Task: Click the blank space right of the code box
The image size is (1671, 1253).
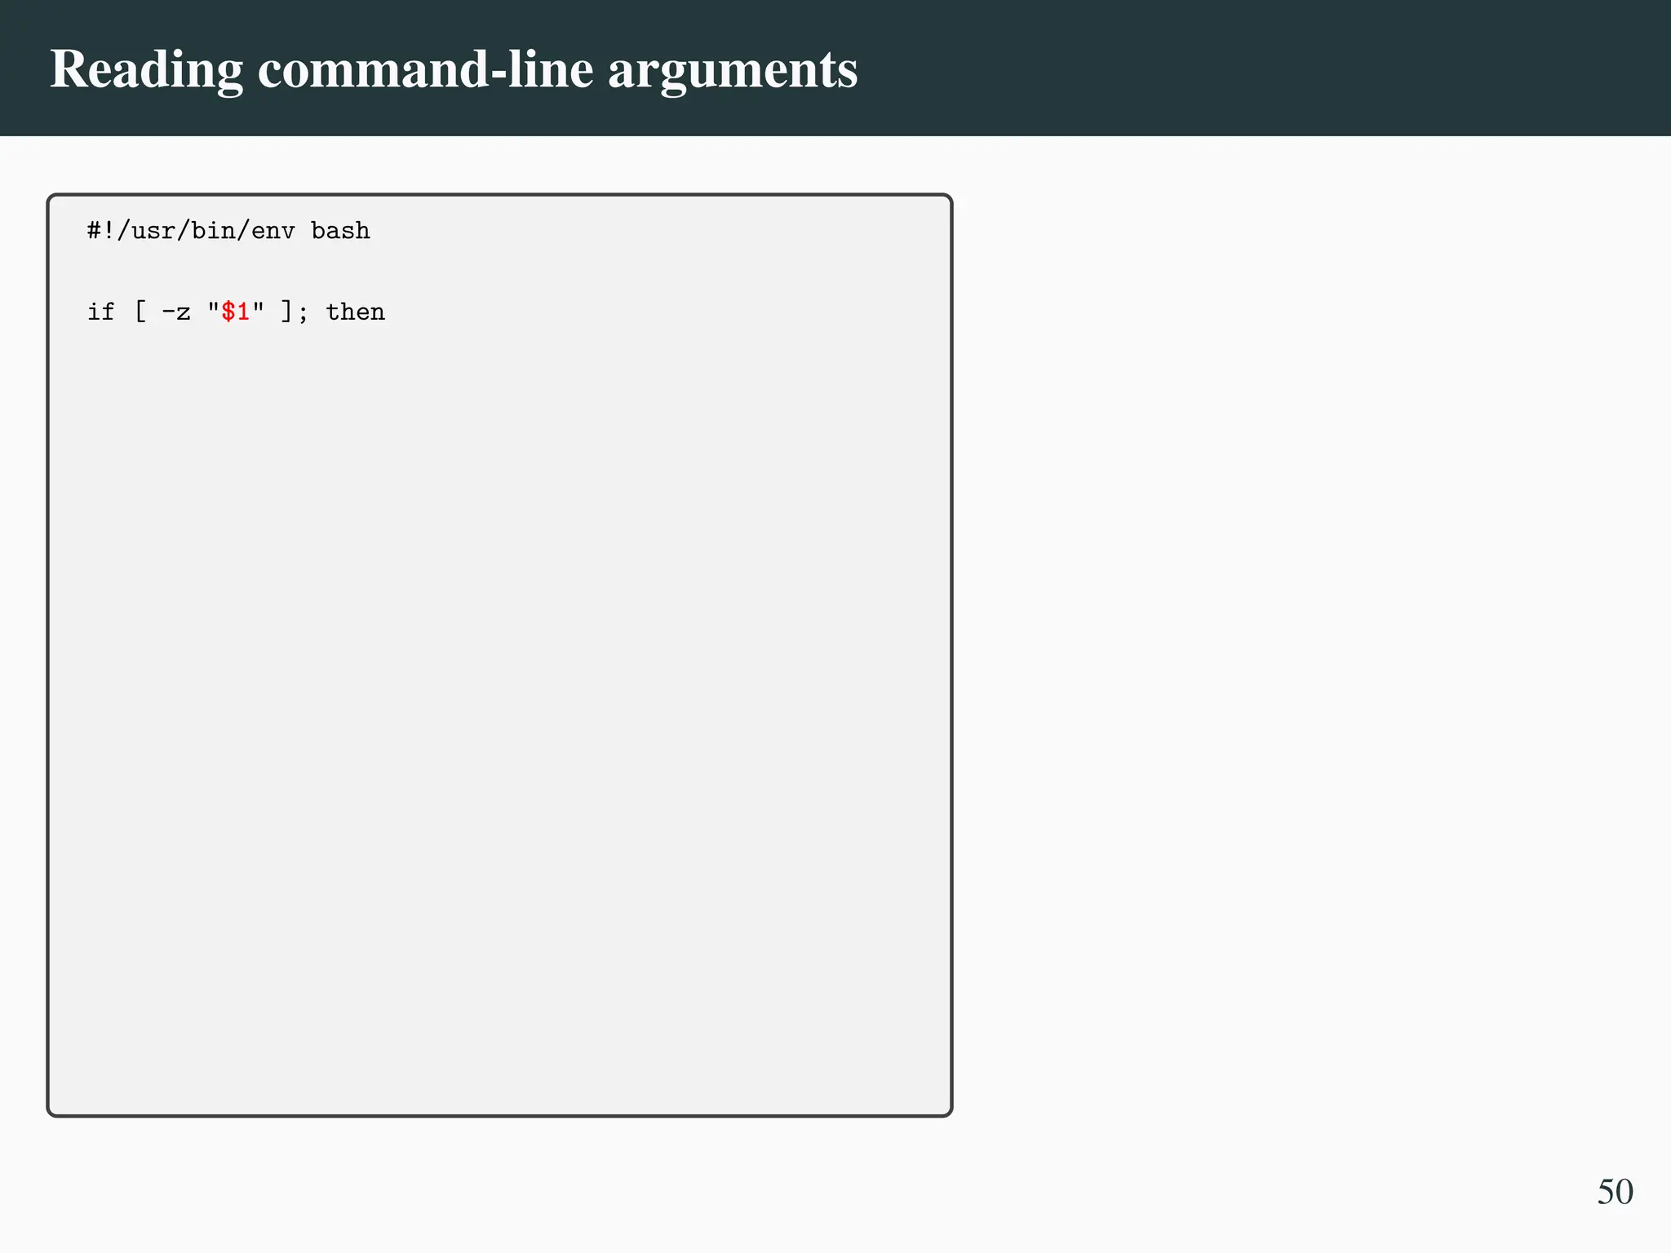Action: click(x=1305, y=653)
